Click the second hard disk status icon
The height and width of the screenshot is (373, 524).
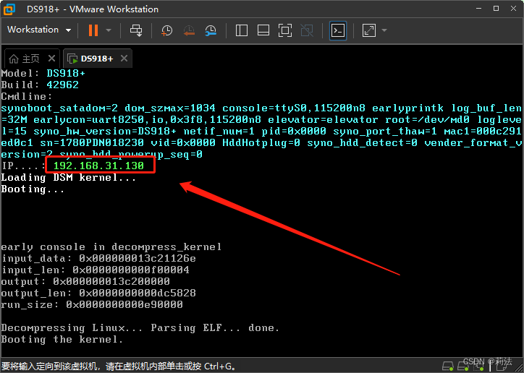pos(463,366)
